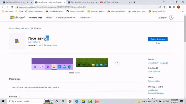Click the page vertical scrollbar
This screenshot has height=104, width=186.
click(185, 29)
